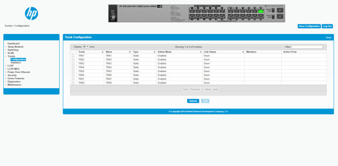The height and width of the screenshot is (166, 338).
Task: Tick the checkbox for trunk TRK1
Action: tap(73, 56)
